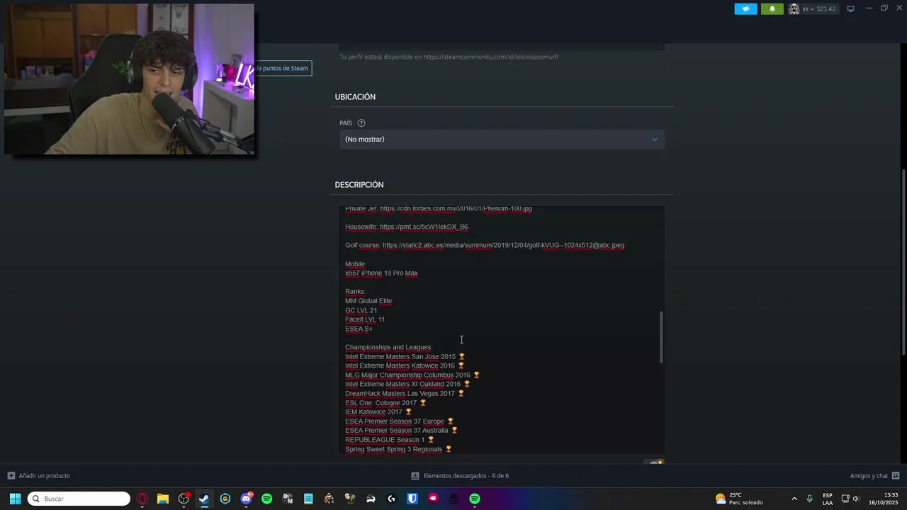
Task: Click the Steam Big Picture monitor icon
Action: point(851,9)
